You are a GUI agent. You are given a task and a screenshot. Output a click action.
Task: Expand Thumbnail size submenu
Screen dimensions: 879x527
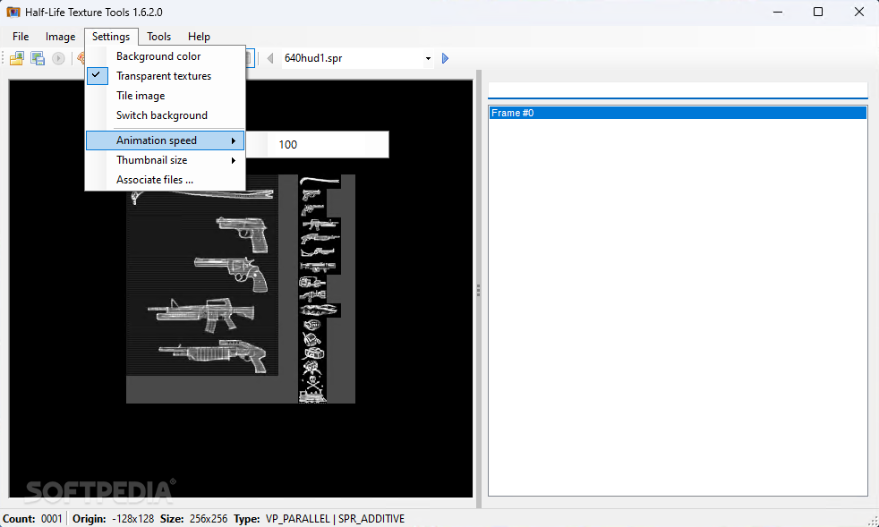pyautogui.click(x=166, y=160)
